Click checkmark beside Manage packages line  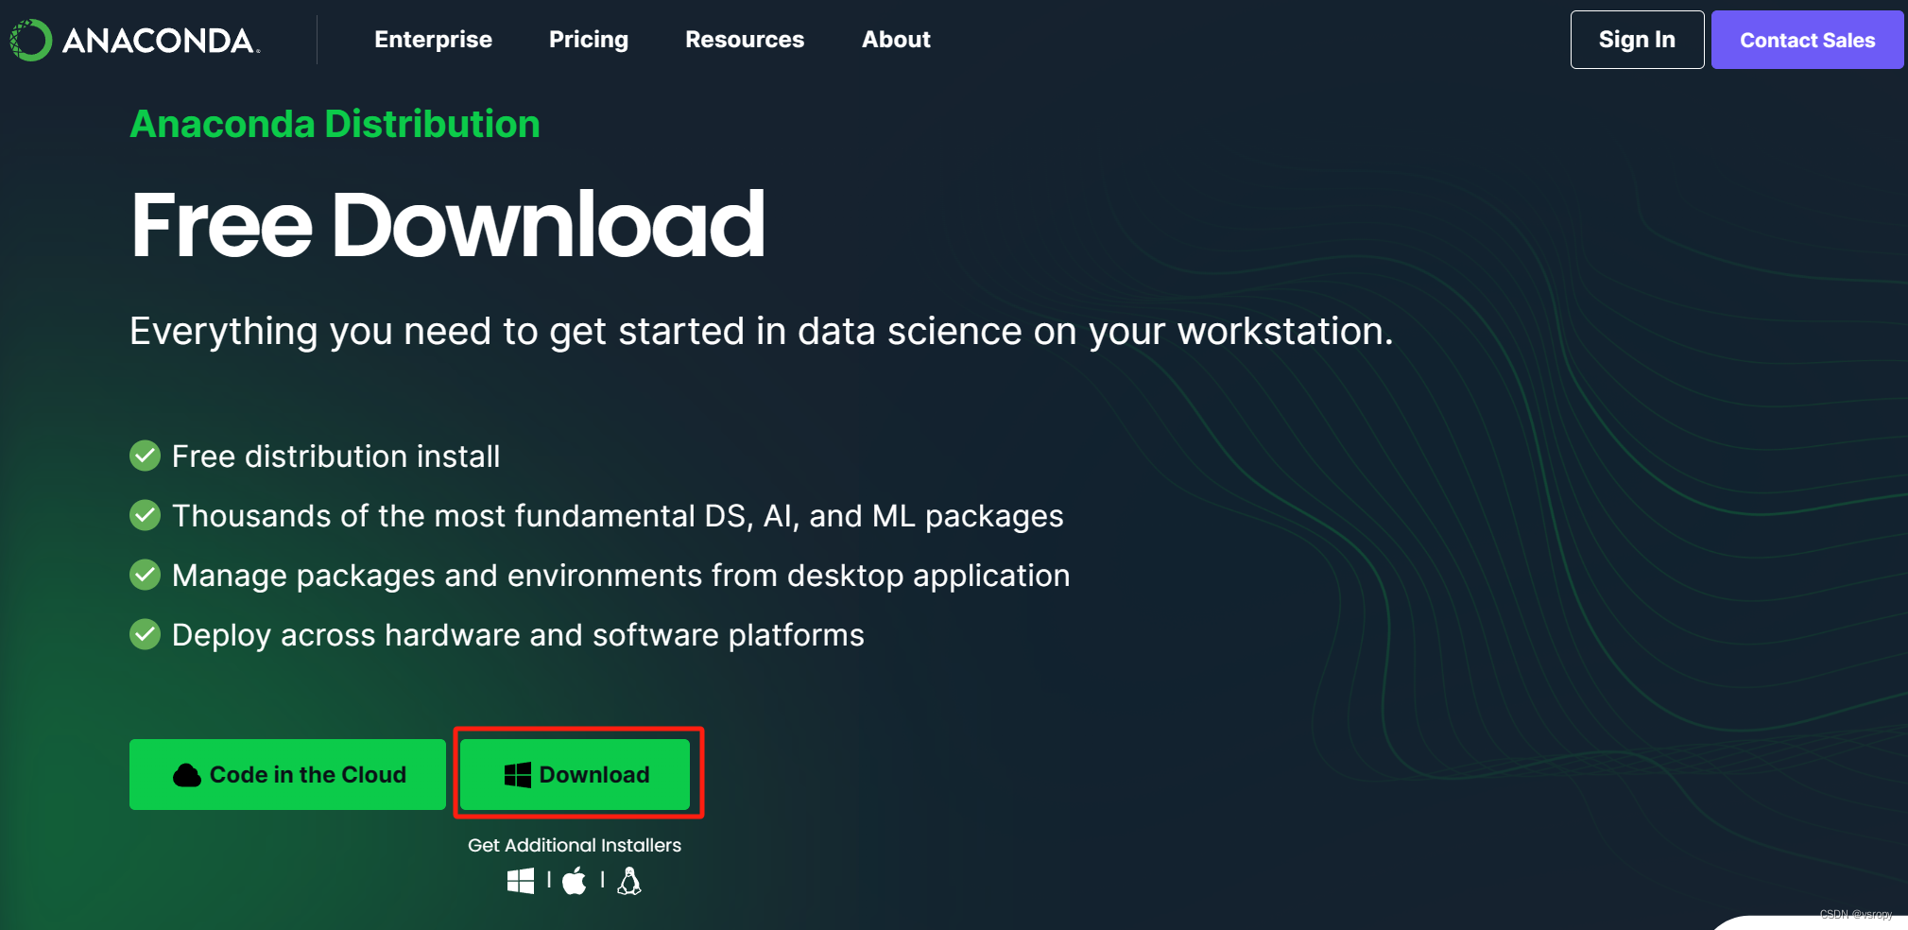(x=145, y=575)
